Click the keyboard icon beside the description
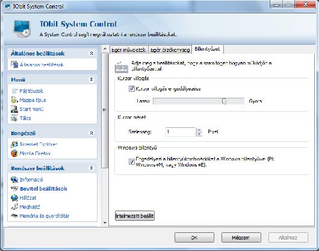Screen dimensions: 319x251 122,67
